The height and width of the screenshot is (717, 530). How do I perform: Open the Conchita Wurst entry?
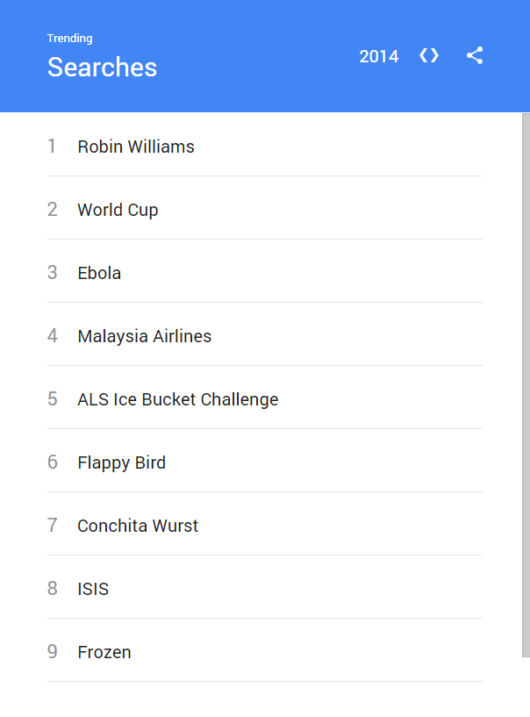click(138, 526)
